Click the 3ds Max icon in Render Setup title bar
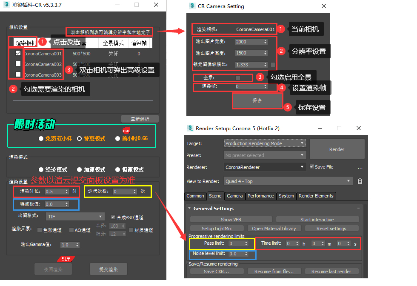The height and width of the screenshot is (286, 417). [x=190, y=128]
